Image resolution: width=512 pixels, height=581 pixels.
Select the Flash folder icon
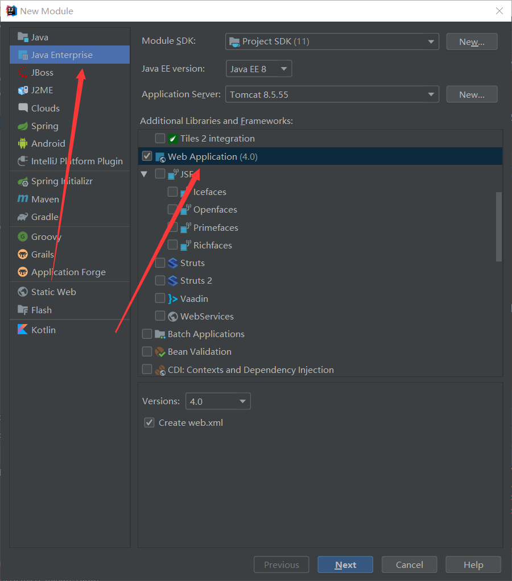tap(23, 310)
